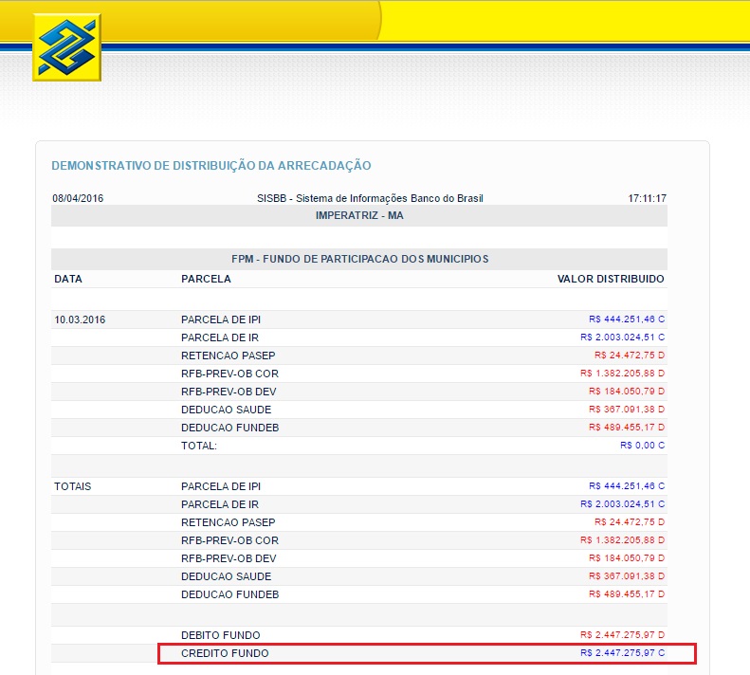
Task: Select the IMPERATRIZ - MA municipality header
Action: (359, 215)
